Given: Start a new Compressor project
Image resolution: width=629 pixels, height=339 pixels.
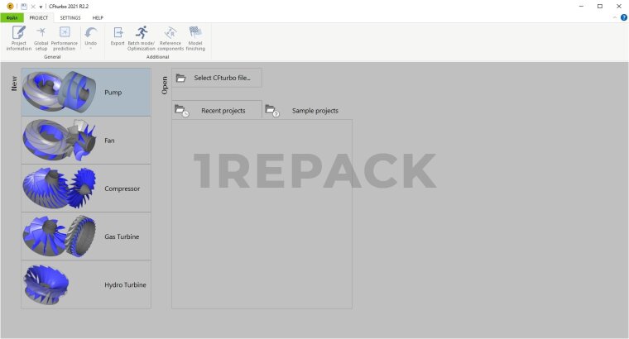Looking at the screenshot, I should (86, 189).
